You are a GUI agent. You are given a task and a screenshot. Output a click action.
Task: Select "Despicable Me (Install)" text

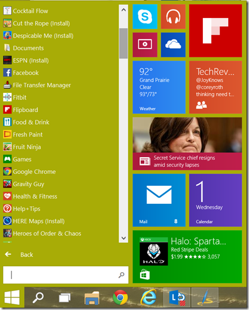tap(43, 36)
